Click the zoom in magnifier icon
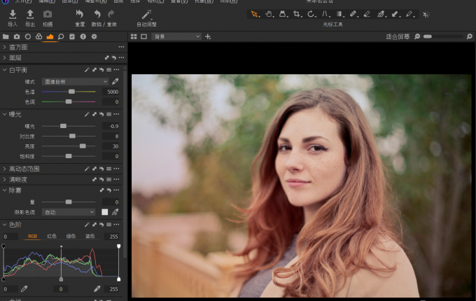This screenshot has height=301, width=476. tap(469, 36)
